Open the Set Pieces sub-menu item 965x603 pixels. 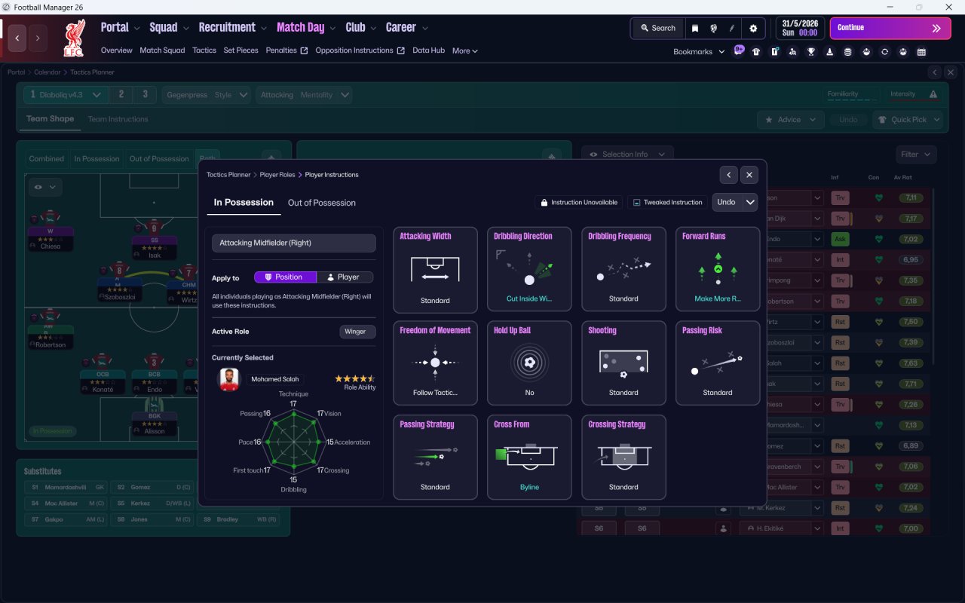tap(240, 51)
